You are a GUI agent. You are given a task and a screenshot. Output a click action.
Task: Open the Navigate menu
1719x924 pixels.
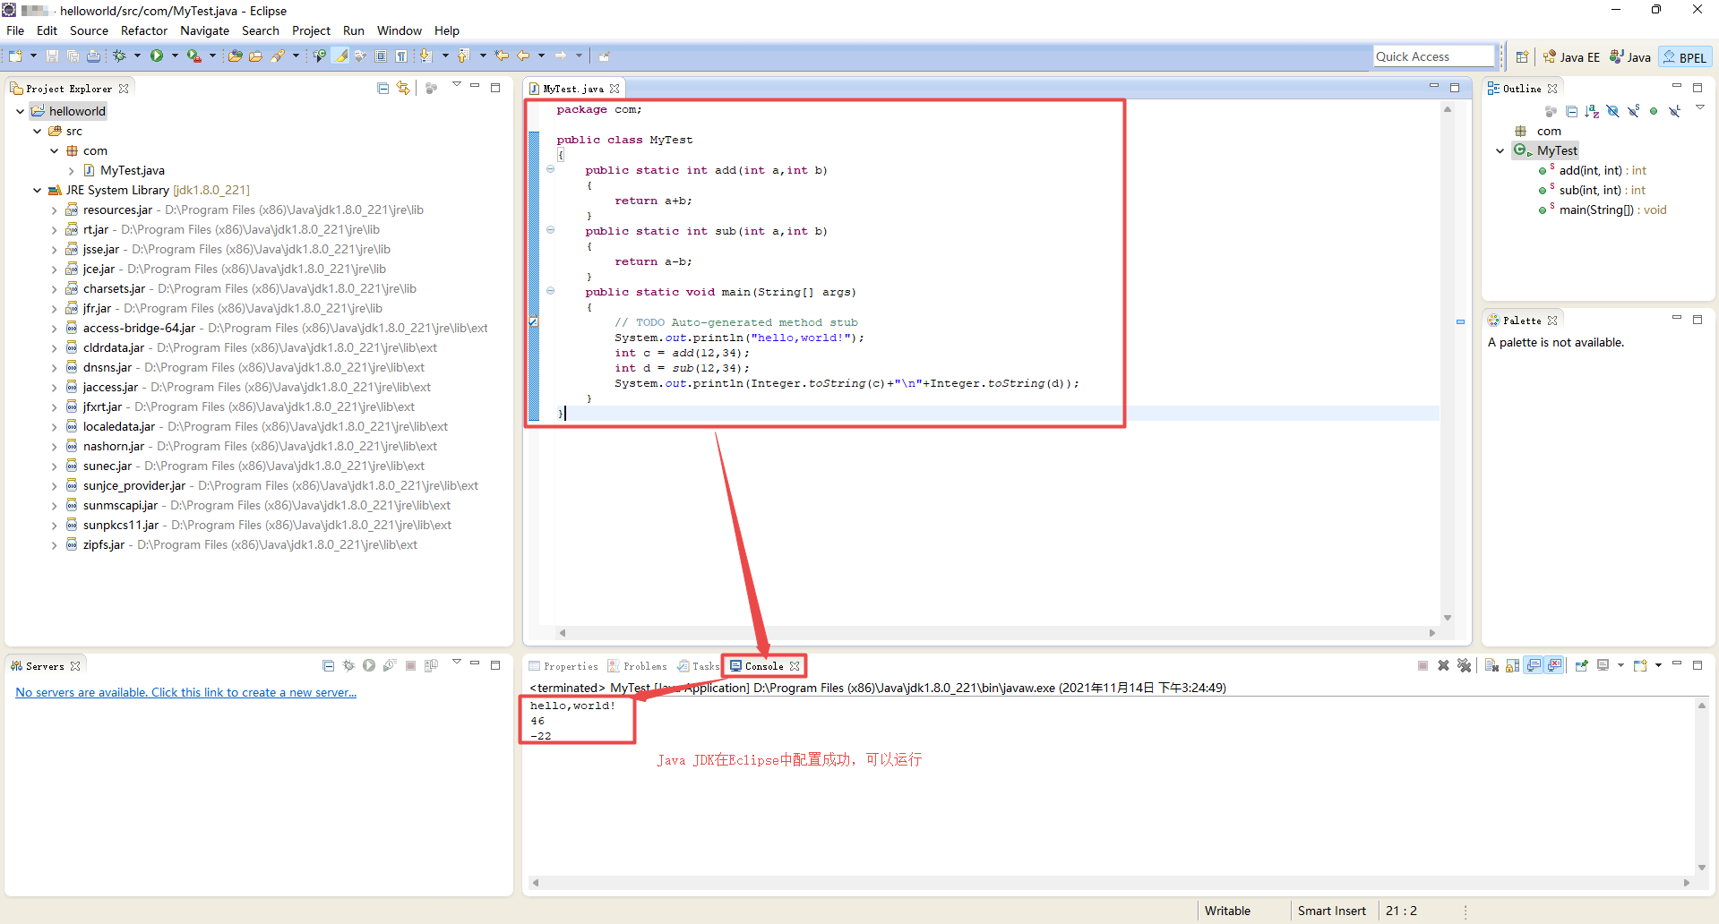[x=205, y=30]
